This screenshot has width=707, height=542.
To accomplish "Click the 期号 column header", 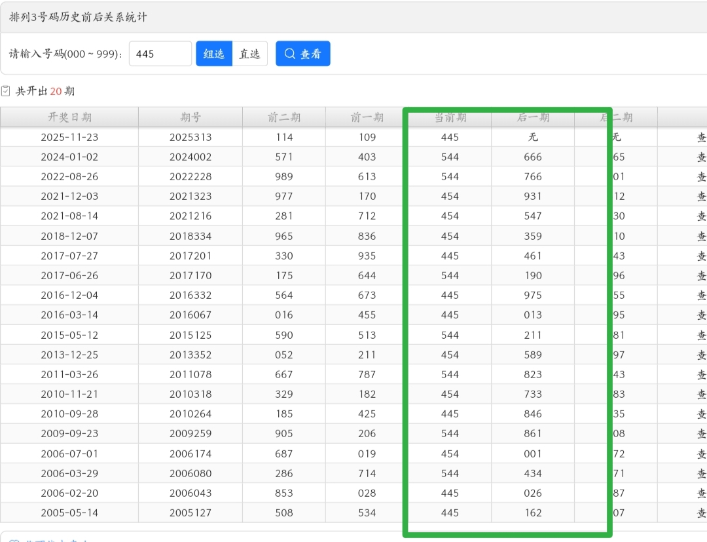I will coord(190,117).
